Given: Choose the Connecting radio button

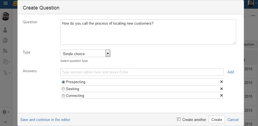Looking at the screenshot, I should [x=63, y=95].
